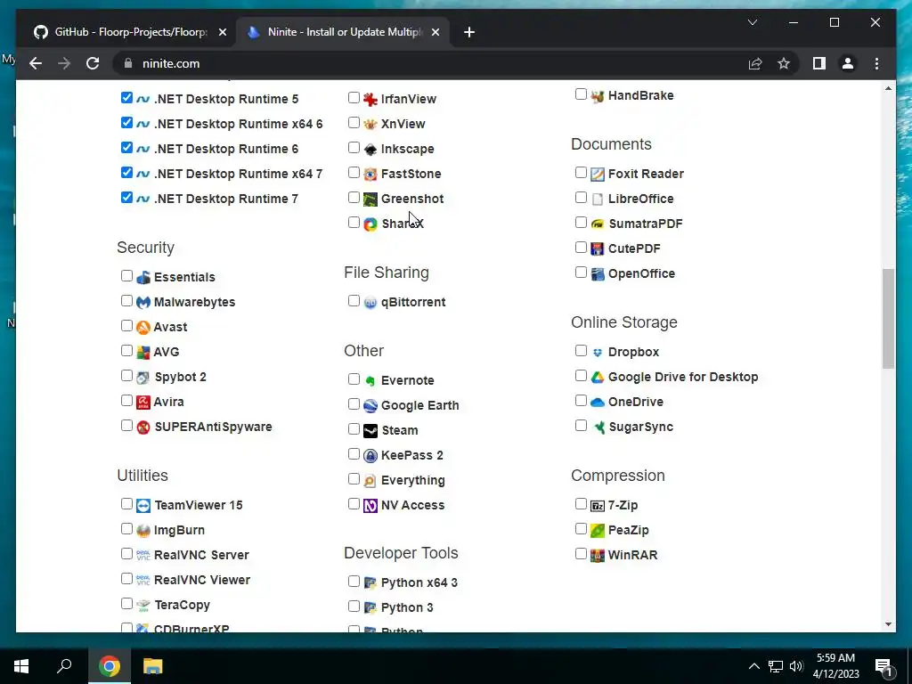Open the Windows Start menu
The height and width of the screenshot is (684, 912).
21,666
